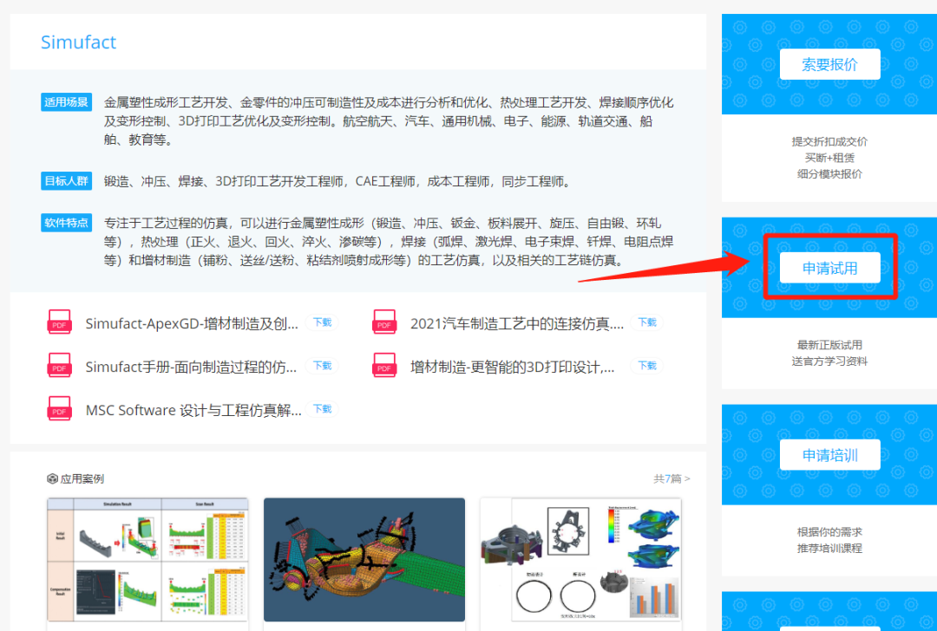Click the 软件特点 tag label
Image resolution: width=937 pixels, height=631 pixels.
click(66, 223)
